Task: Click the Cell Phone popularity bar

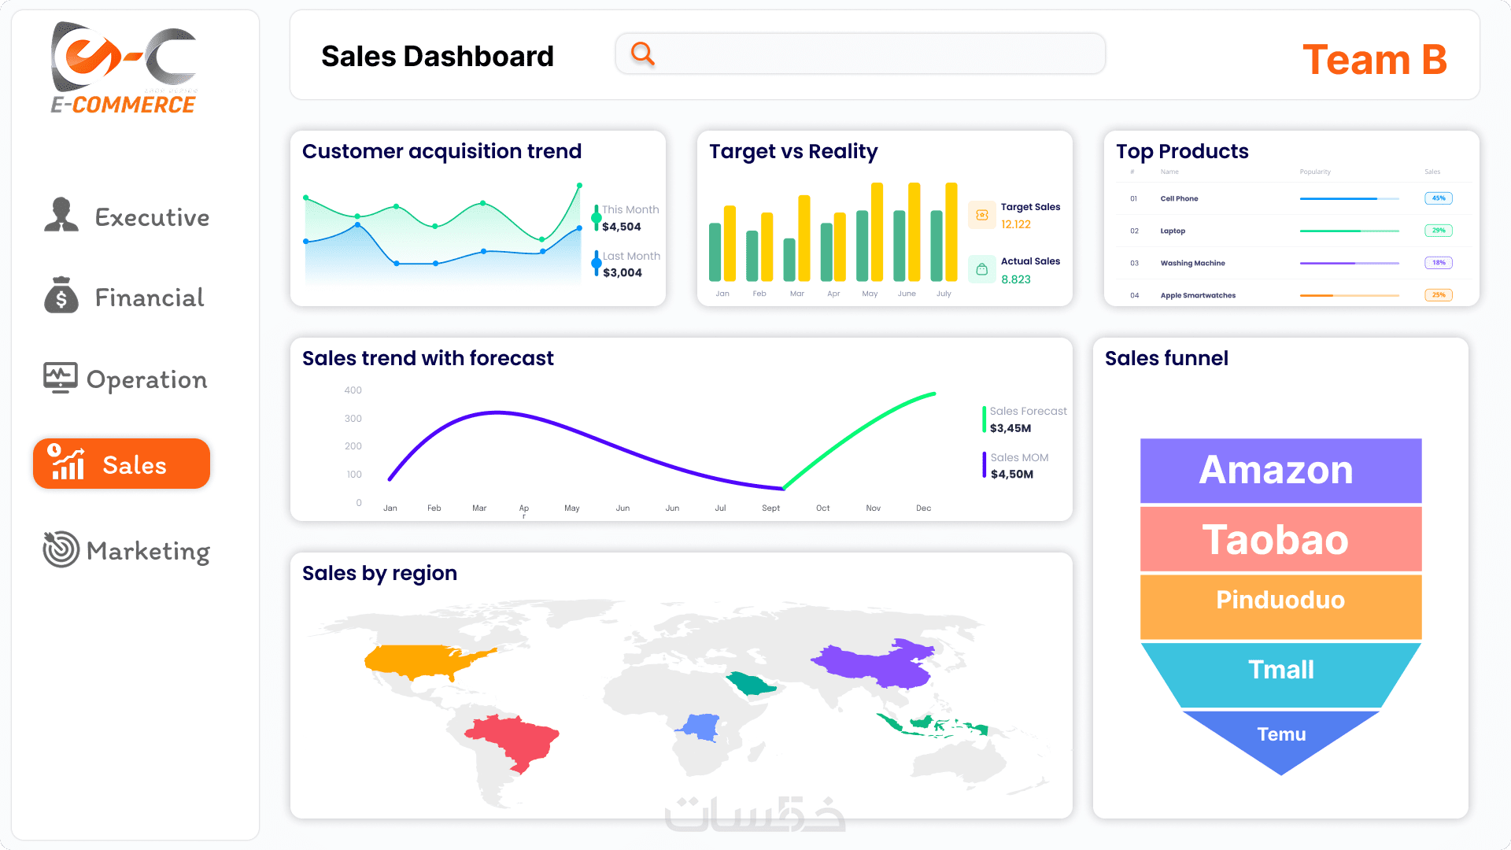Action: pyautogui.click(x=1348, y=198)
